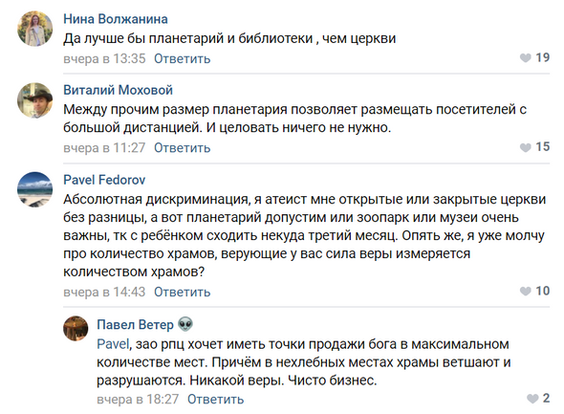This screenshot has height=414, width=564.
Task: Reply to Павел Ветер's comment via Ответить
Action: [x=215, y=399]
